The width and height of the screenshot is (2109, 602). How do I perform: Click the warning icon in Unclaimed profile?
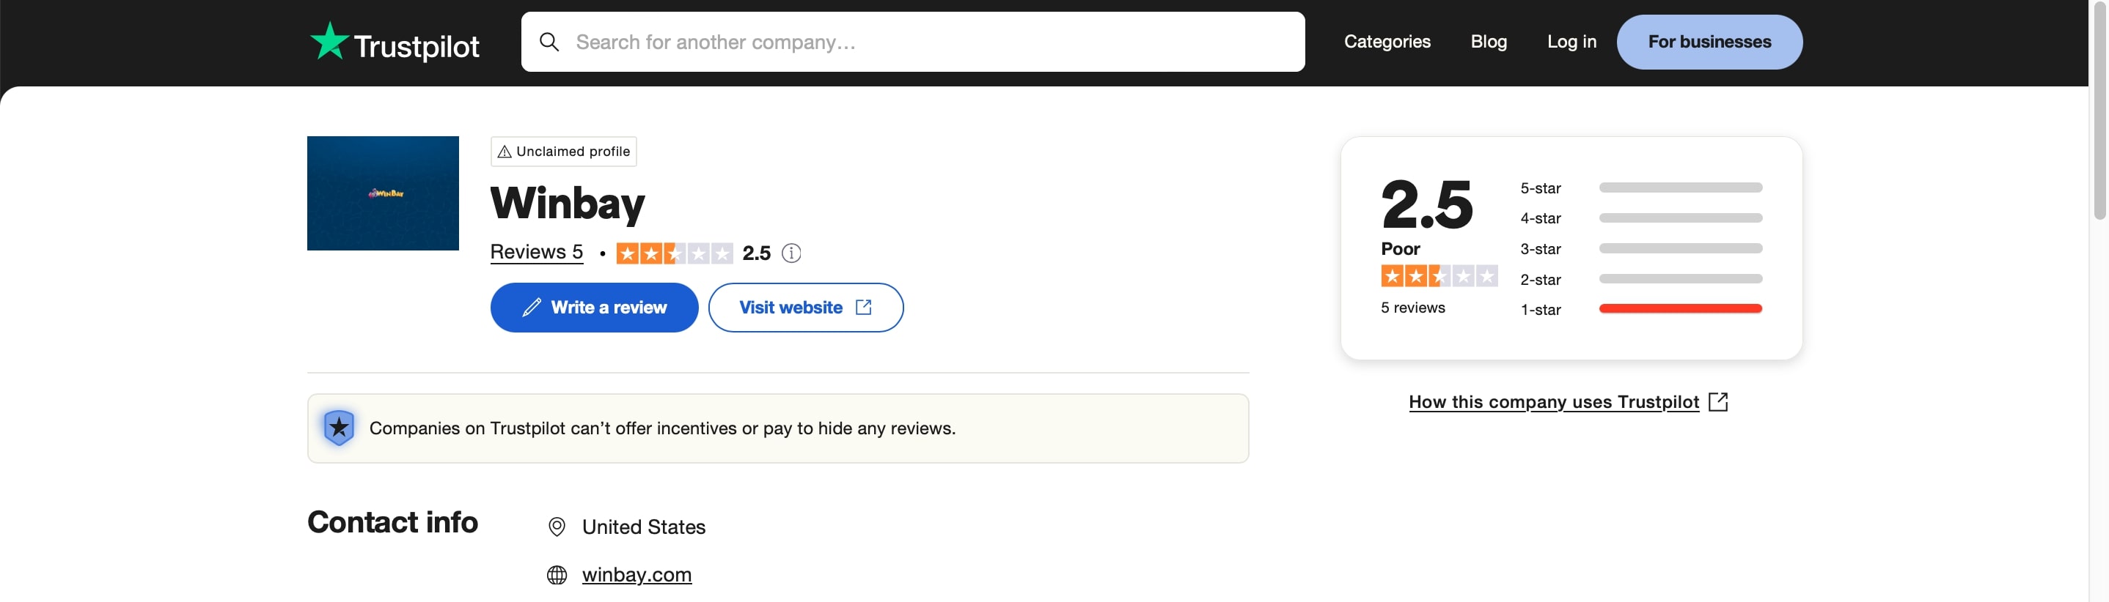[505, 152]
